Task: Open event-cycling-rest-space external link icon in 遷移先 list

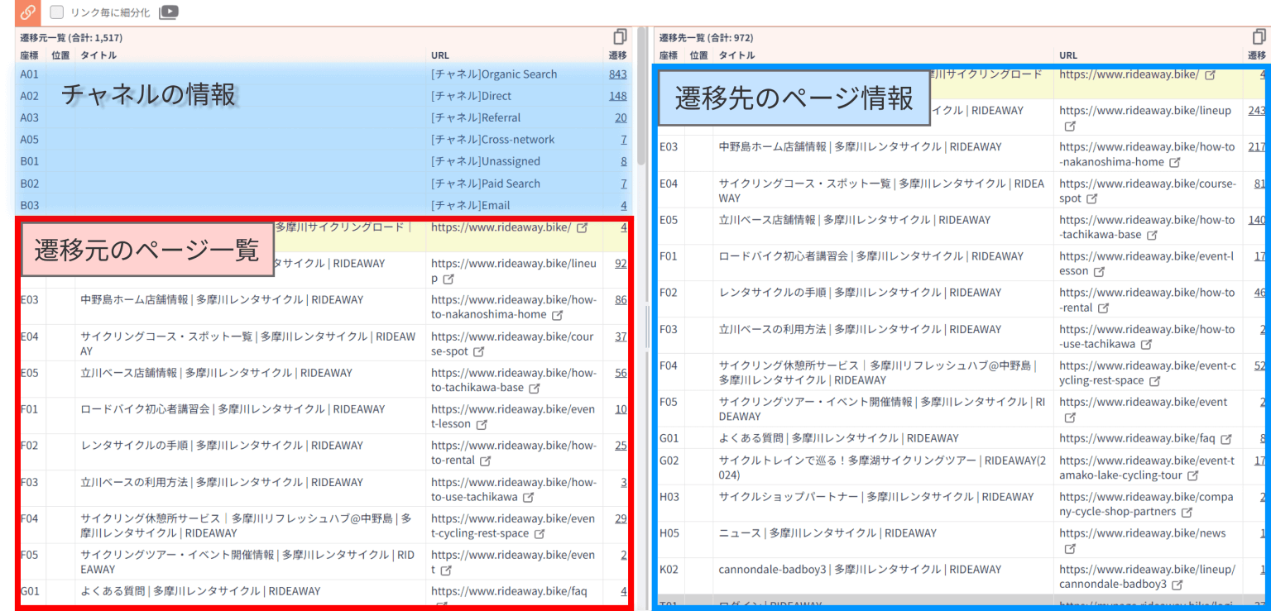Action: click(1155, 380)
